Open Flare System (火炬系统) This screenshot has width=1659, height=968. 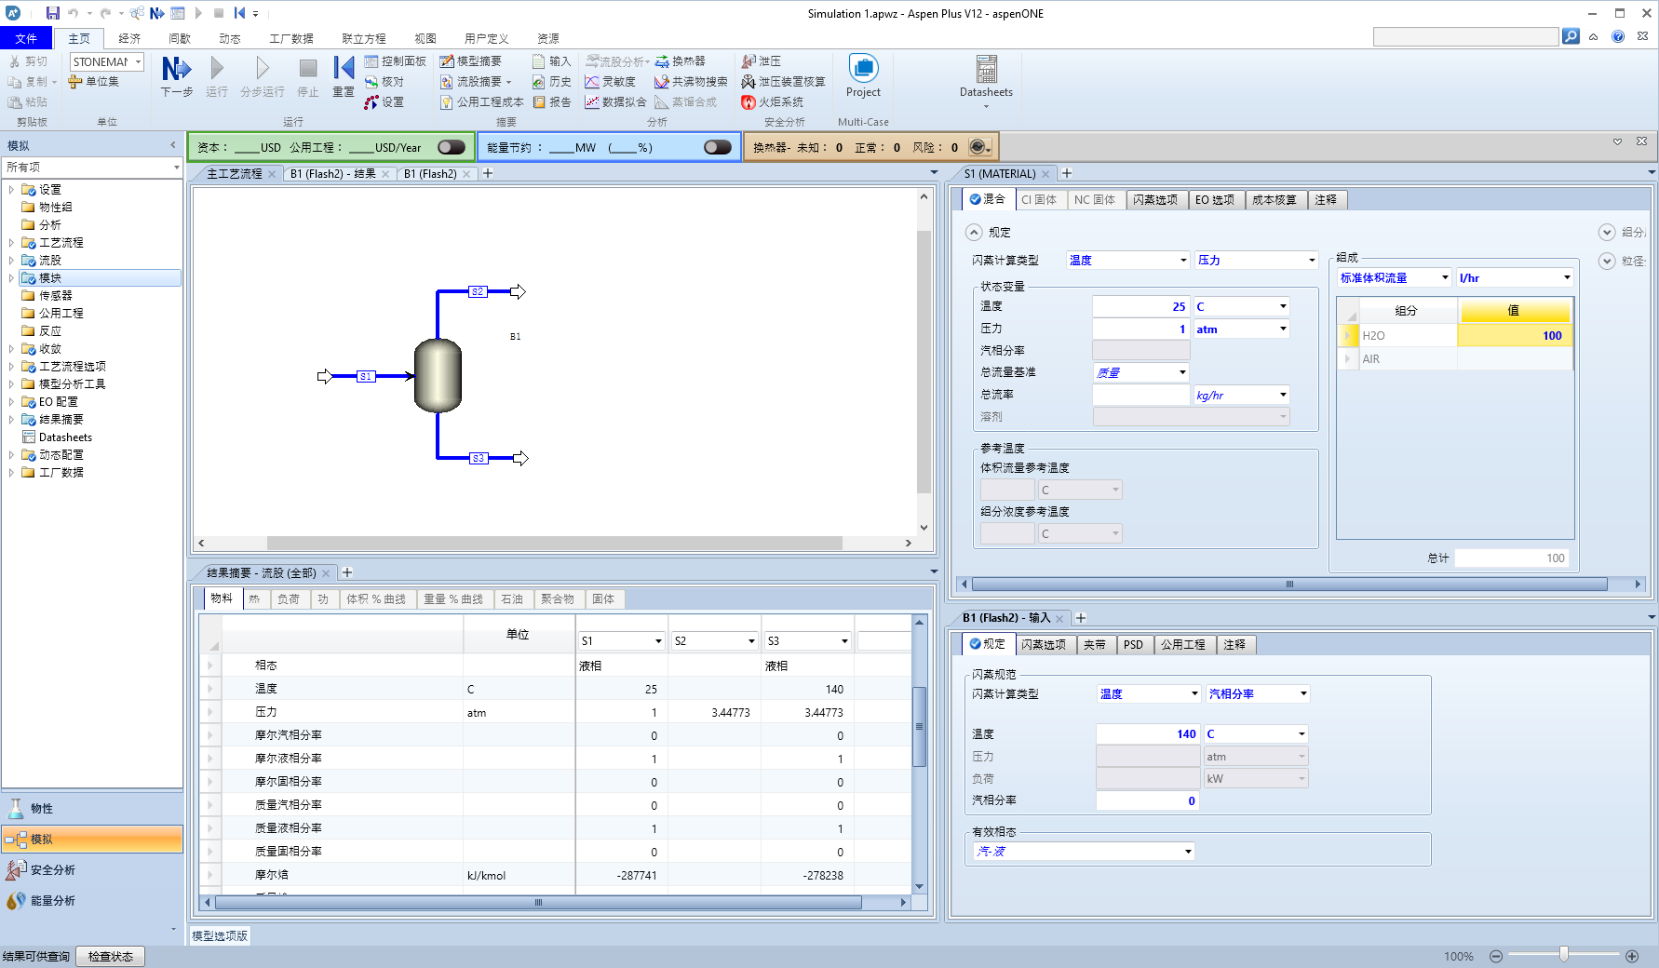[x=772, y=102]
